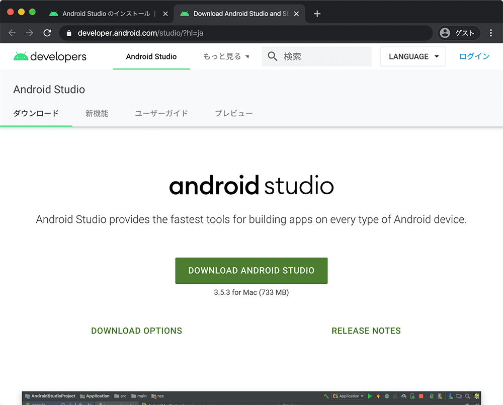This screenshot has height=405, width=503.
Task: Click the Application module breadcrumb in IDE preview
Action: click(95, 396)
